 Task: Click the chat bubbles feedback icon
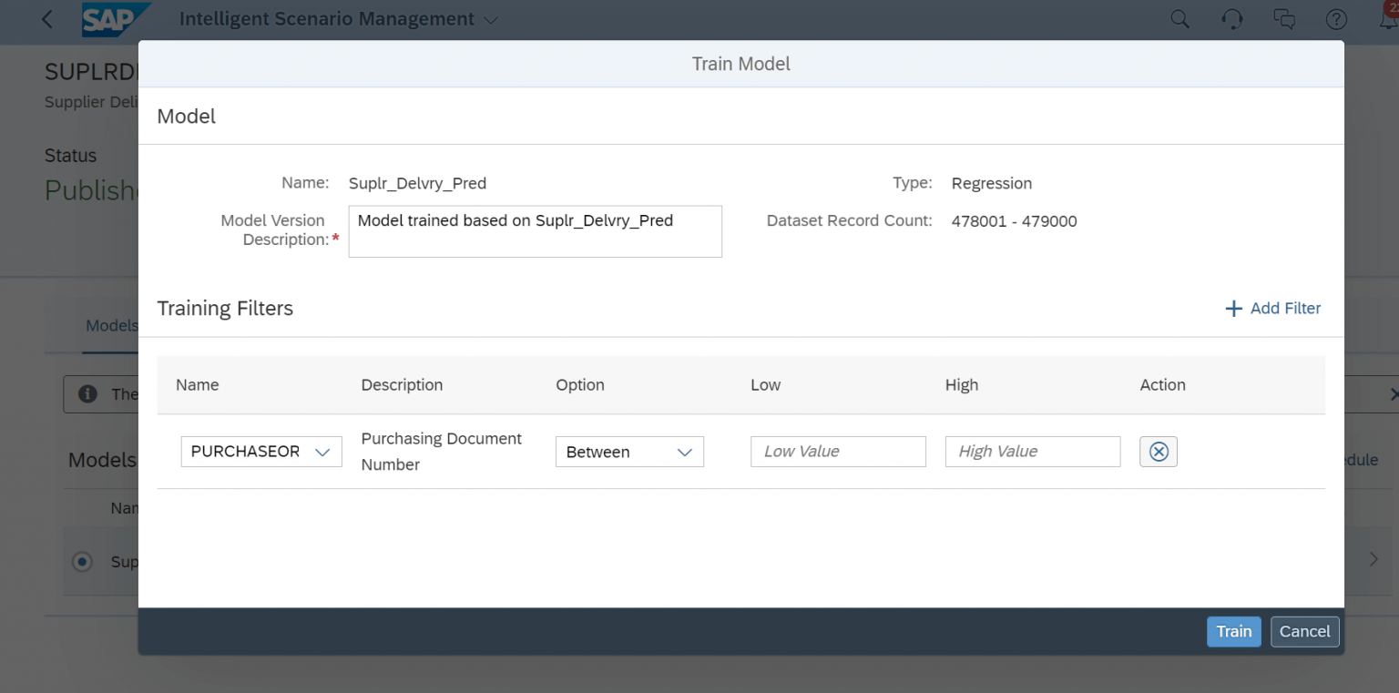point(1284,18)
